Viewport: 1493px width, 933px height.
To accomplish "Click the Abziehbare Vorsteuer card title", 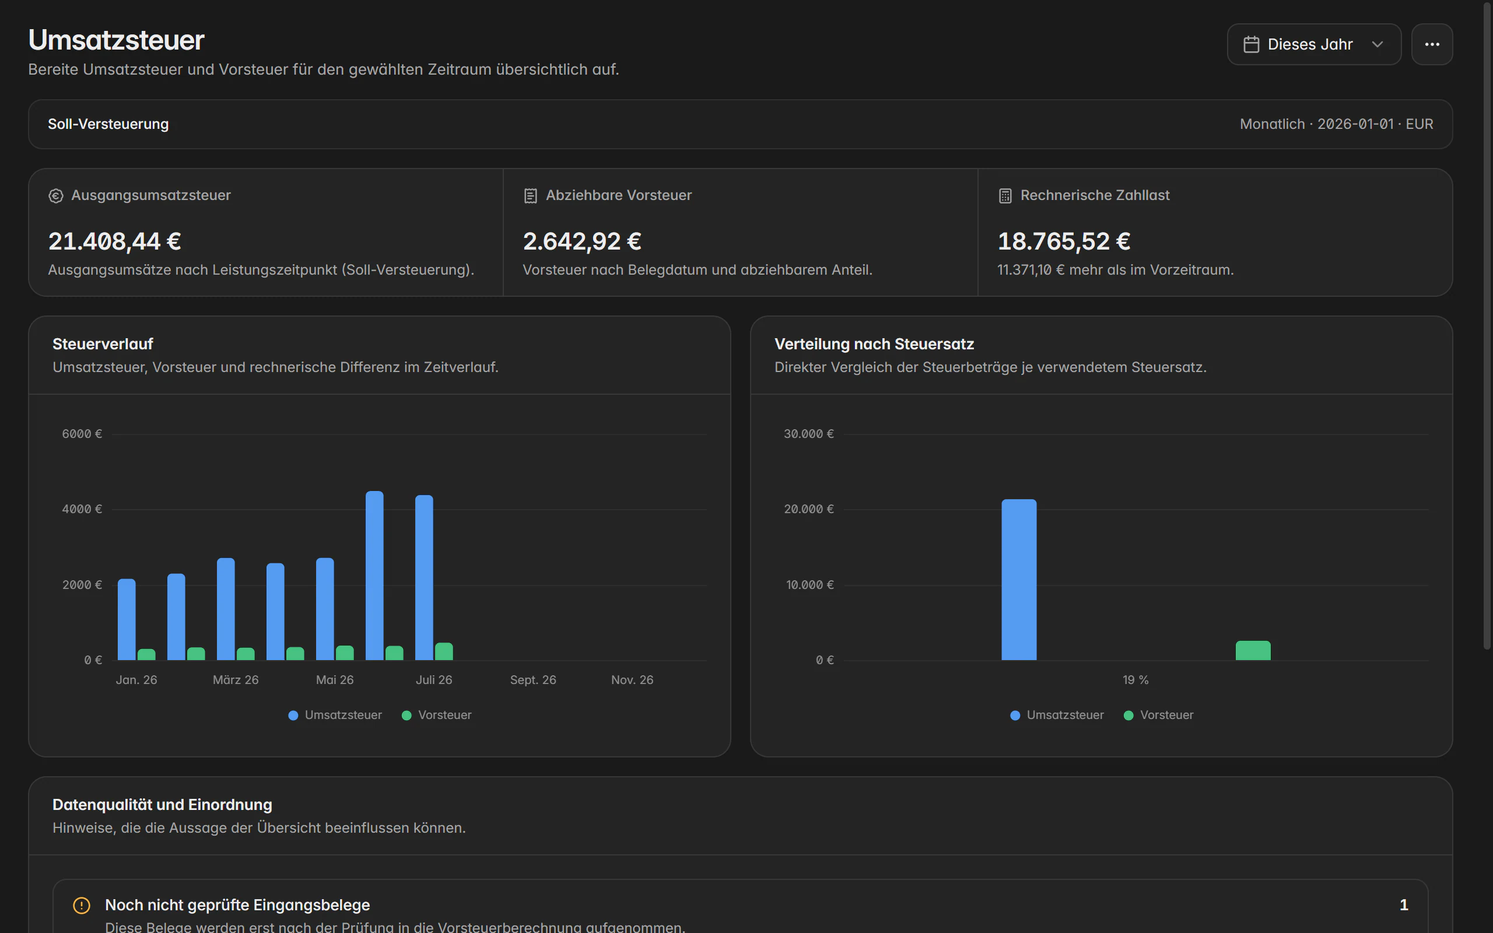I will pos(619,195).
